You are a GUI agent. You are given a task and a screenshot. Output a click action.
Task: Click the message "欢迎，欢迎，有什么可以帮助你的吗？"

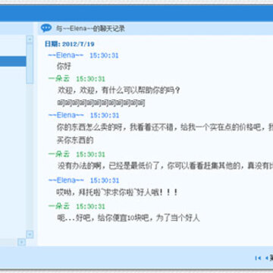[x=119, y=90]
